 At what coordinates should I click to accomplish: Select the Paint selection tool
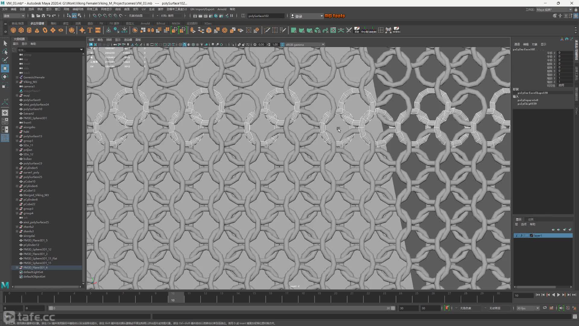[x=5, y=60]
